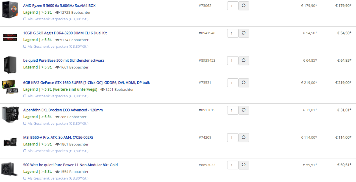356x182 pixels.
Task: Update quantity for be quiet! Pure Base 500
Action: (244, 61)
